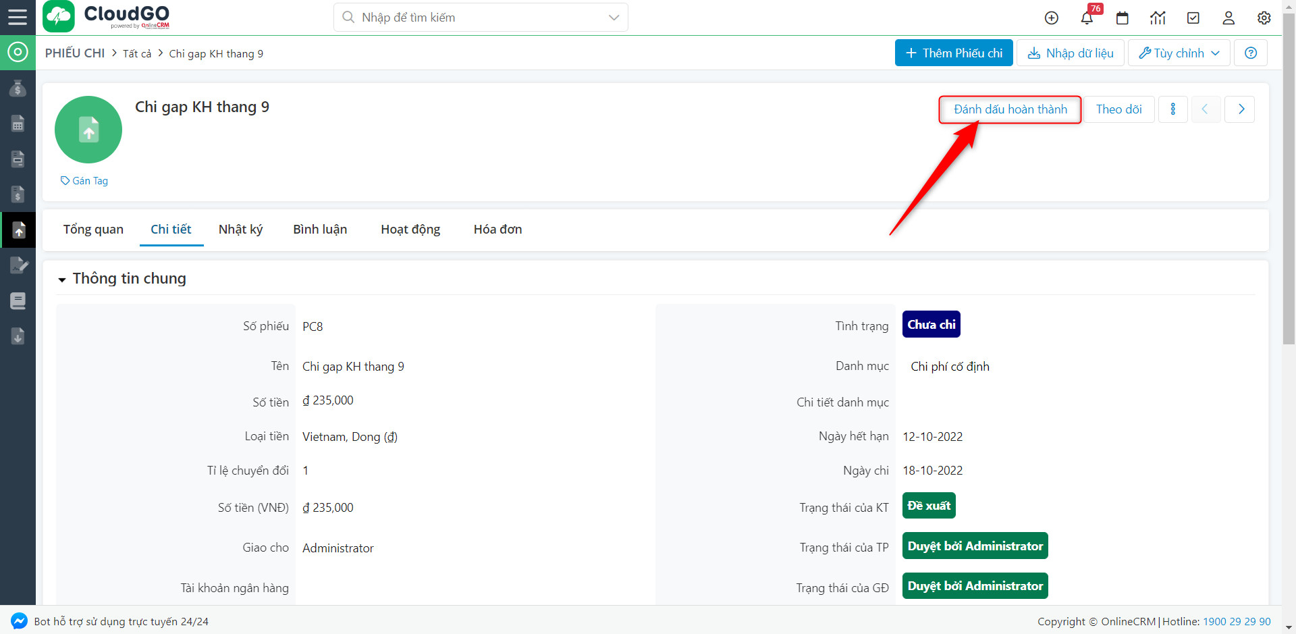Open the reports chart icon

pos(1158,18)
